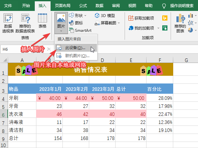Switch to the Review (审阅) tab
This screenshot has height=148, width=198.
tap(116, 6)
